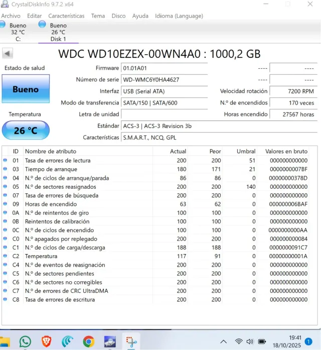Open the Archivo menu
Viewport: 321px width, 350px height.
tap(11, 16)
